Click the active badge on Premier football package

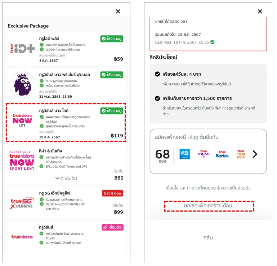tap(112, 75)
